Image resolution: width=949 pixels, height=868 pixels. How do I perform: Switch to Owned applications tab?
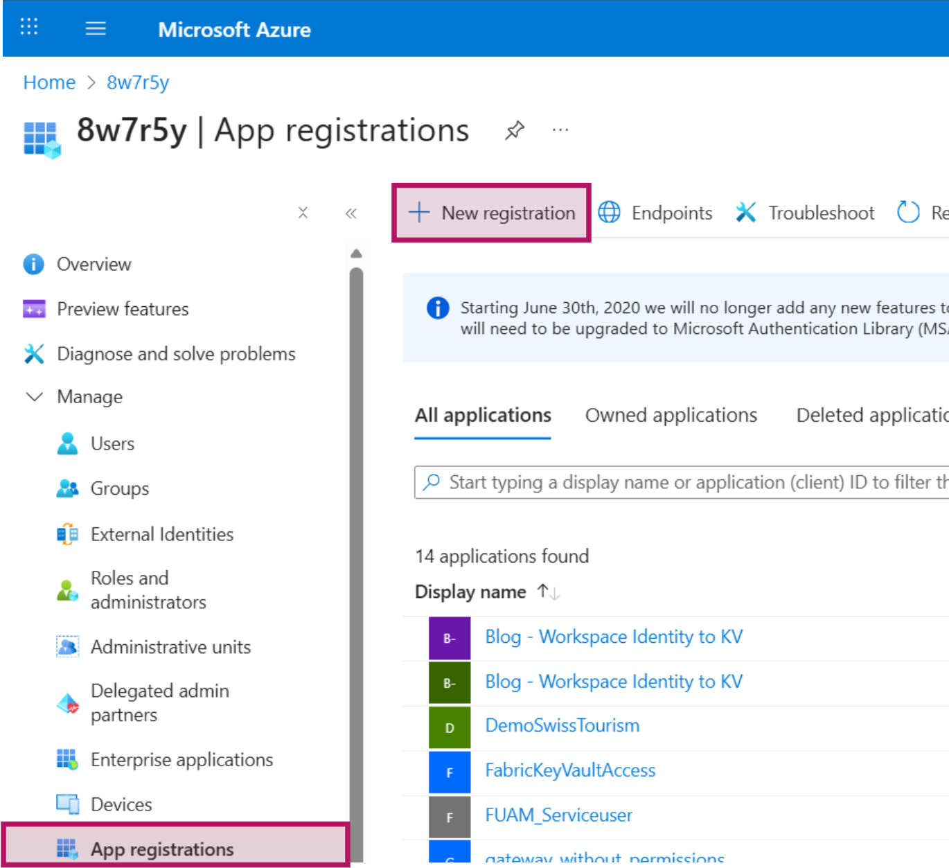click(x=671, y=415)
